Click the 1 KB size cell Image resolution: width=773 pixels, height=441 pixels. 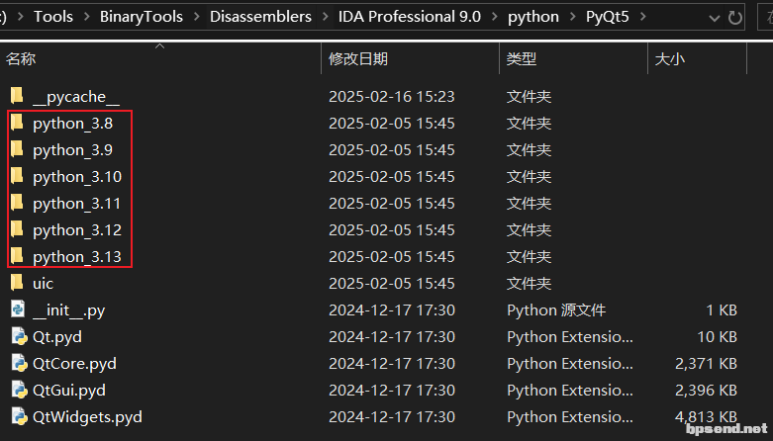pyautogui.click(x=722, y=310)
